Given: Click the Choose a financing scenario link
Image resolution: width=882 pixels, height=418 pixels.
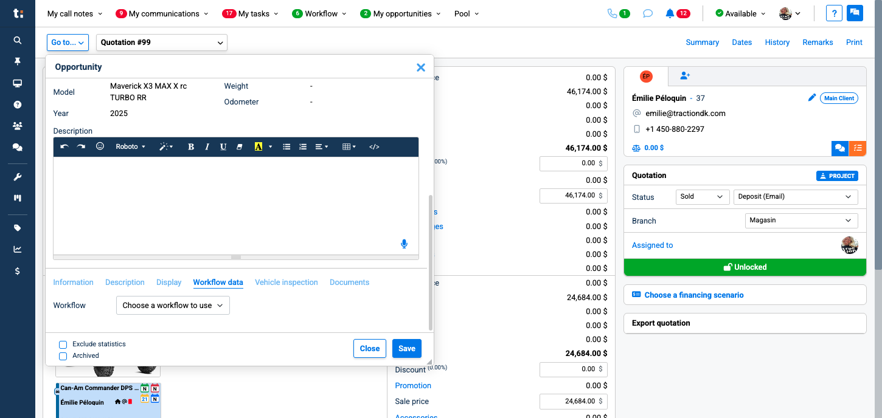Looking at the screenshot, I should pyautogui.click(x=693, y=295).
